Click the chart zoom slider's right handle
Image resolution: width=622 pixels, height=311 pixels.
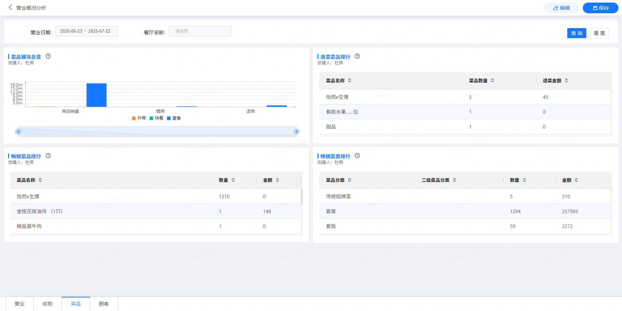click(x=296, y=131)
